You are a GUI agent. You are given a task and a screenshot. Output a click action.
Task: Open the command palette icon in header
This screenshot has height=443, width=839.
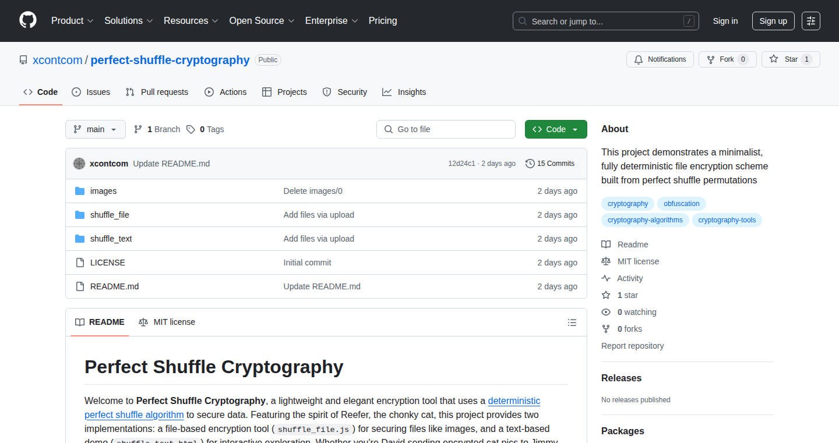(x=810, y=21)
